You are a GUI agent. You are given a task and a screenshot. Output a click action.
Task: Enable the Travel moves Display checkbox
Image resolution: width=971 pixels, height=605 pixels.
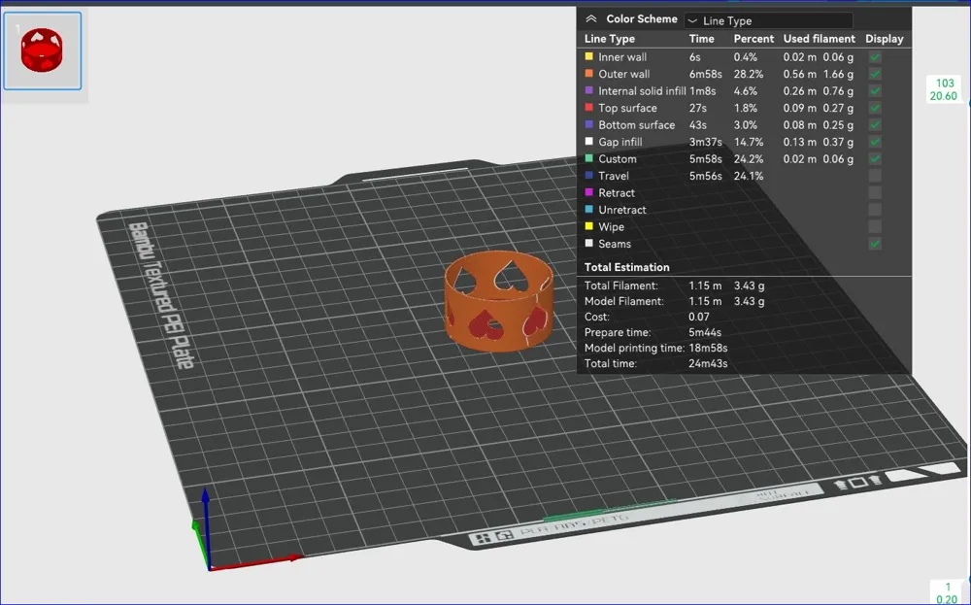coord(875,176)
